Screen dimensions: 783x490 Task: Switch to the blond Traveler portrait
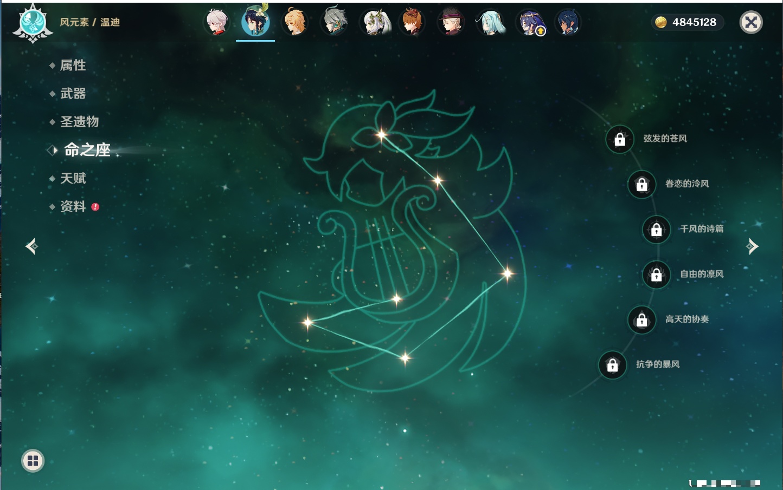[295, 23]
